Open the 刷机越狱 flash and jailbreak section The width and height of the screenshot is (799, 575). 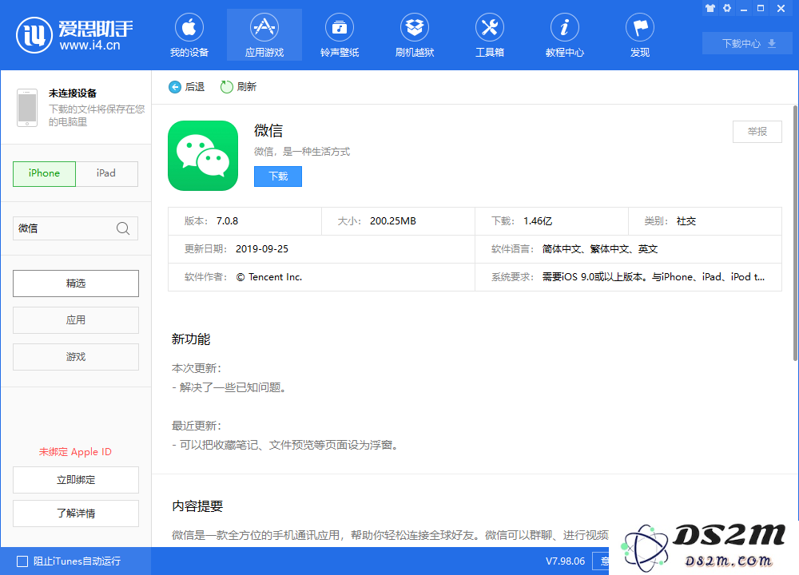click(x=414, y=35)
